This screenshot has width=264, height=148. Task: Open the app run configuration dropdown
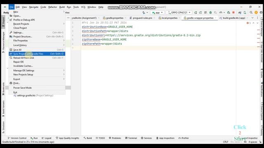pos(157,13)
